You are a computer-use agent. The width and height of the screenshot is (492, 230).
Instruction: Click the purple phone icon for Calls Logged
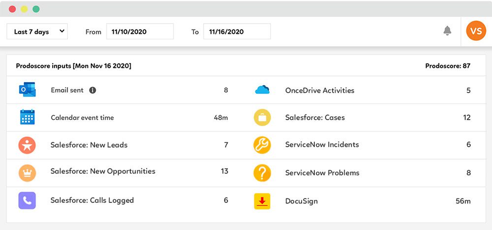(x=27, y=200)
